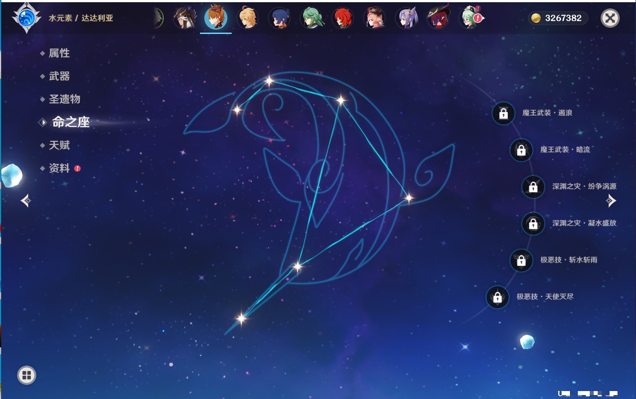Switch to the red-haired Diluc avatar
The image size is (636, 399).
pyautogui.click(x=343, y=19)
